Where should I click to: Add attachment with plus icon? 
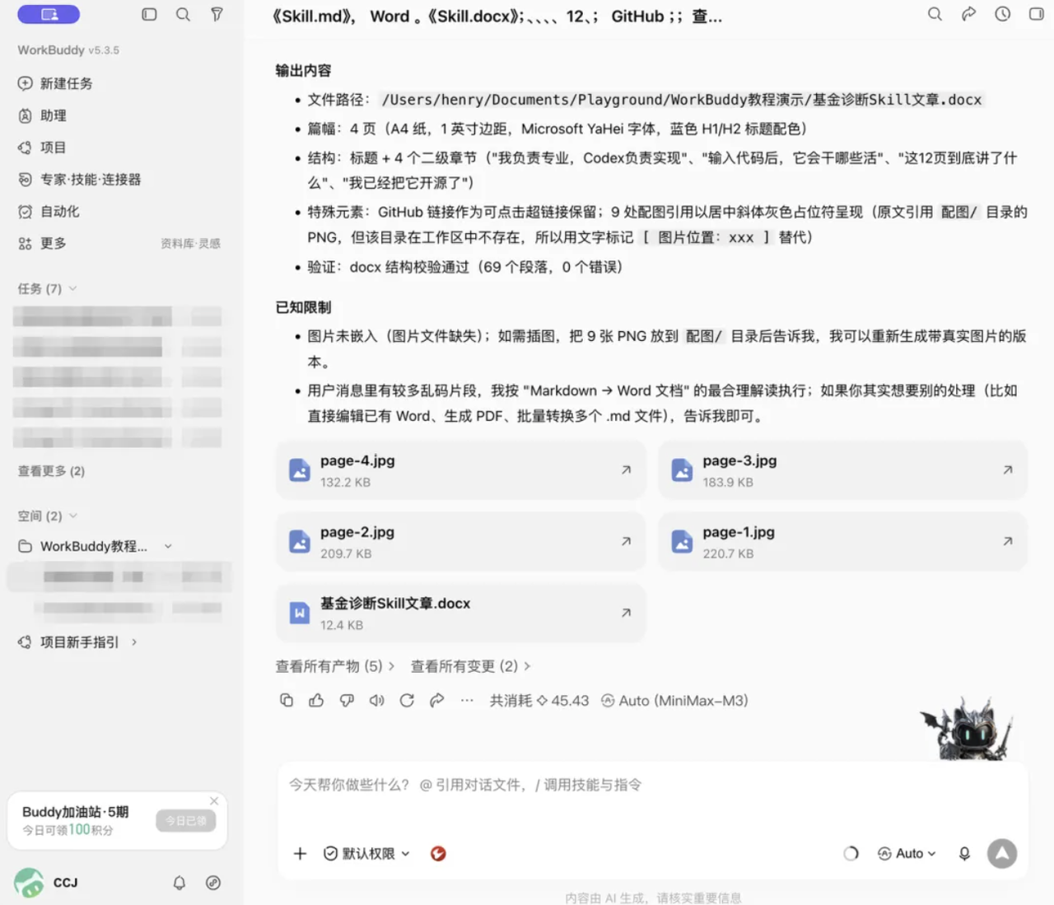(x=300, y=853)
